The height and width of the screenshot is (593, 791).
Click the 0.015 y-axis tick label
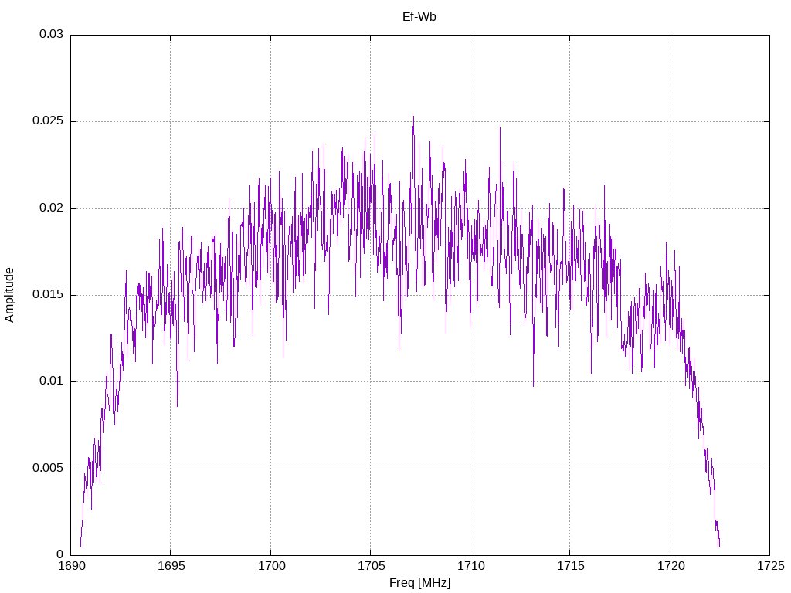coord(48,294)
